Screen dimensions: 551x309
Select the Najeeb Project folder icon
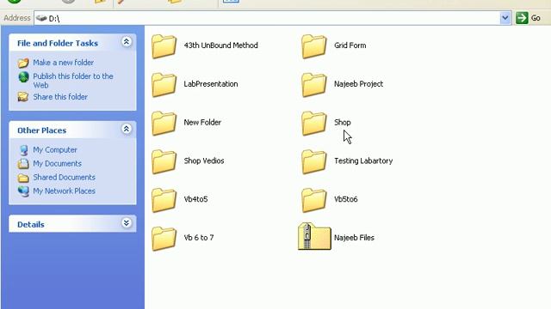[x=313, y=84]
